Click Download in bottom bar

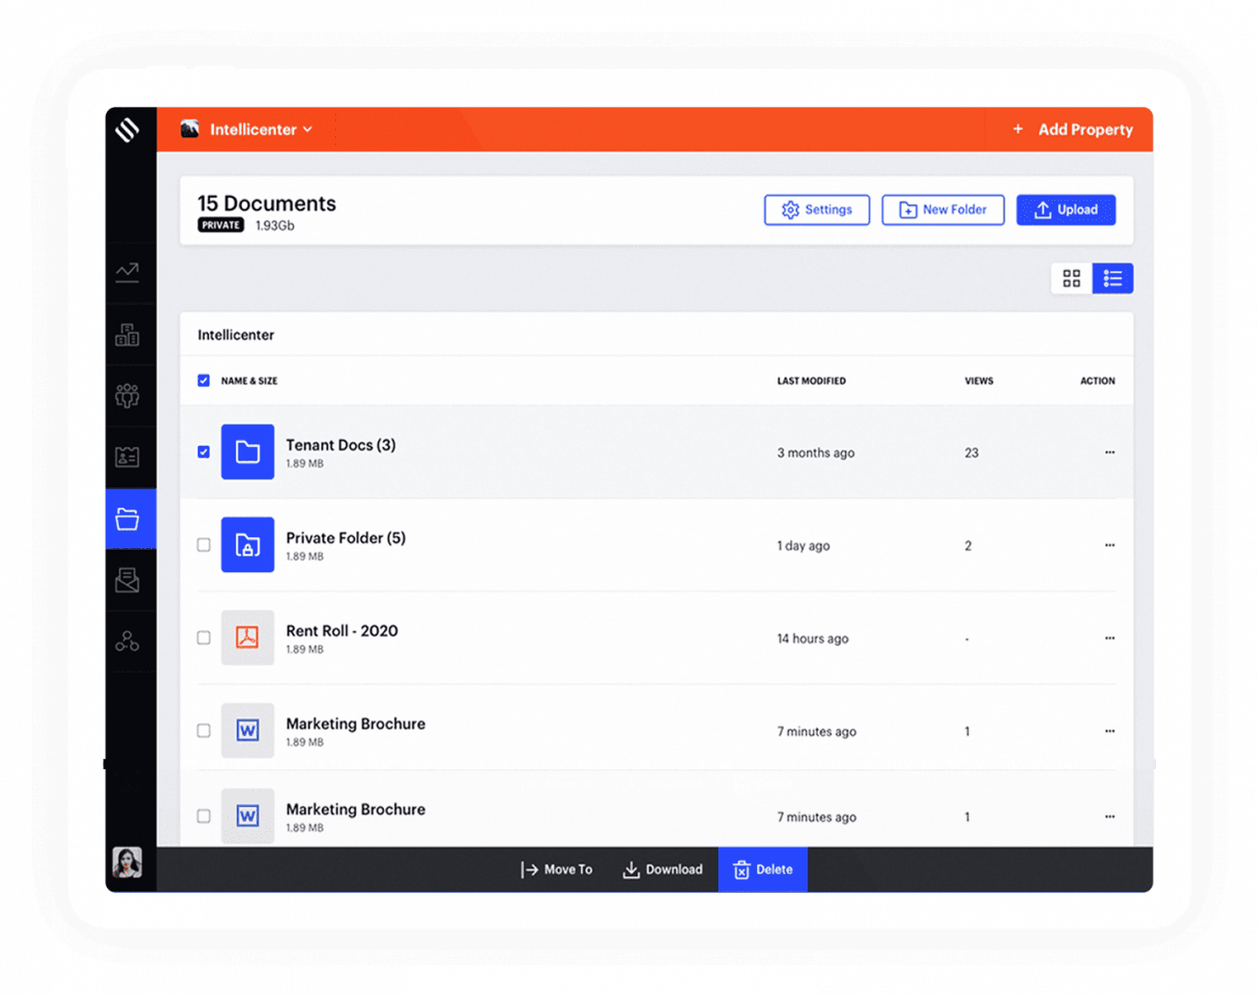point(663,870)
